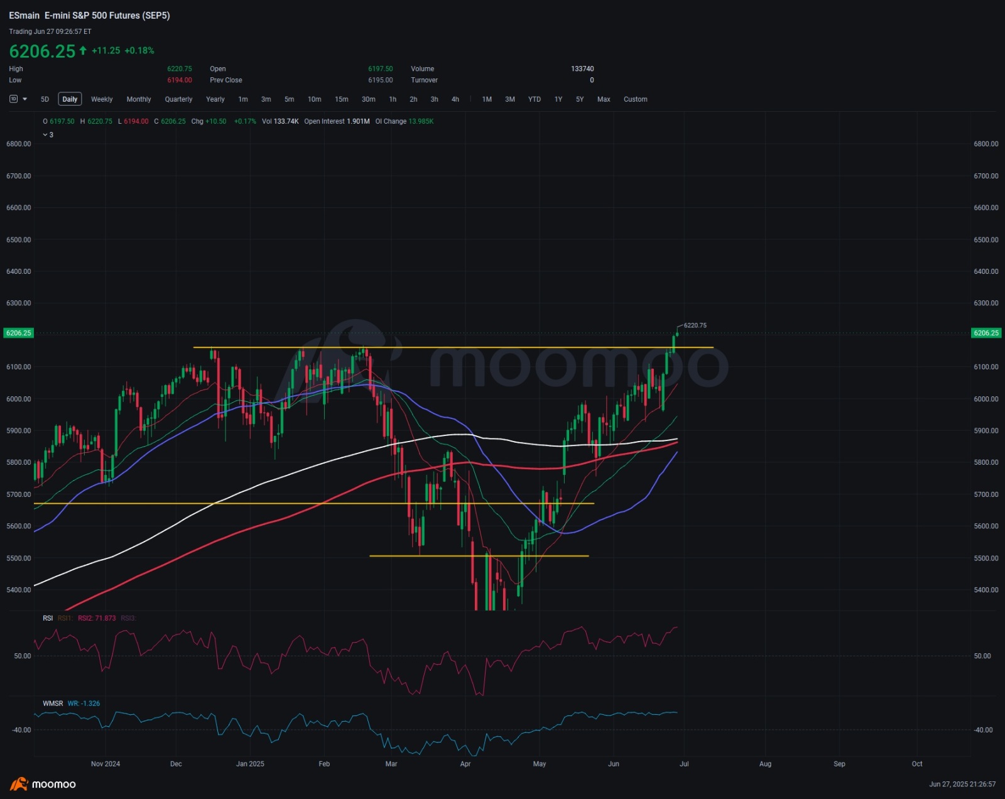Set range to 5Y
The image size is (1005, 799).
coord(580,99)
